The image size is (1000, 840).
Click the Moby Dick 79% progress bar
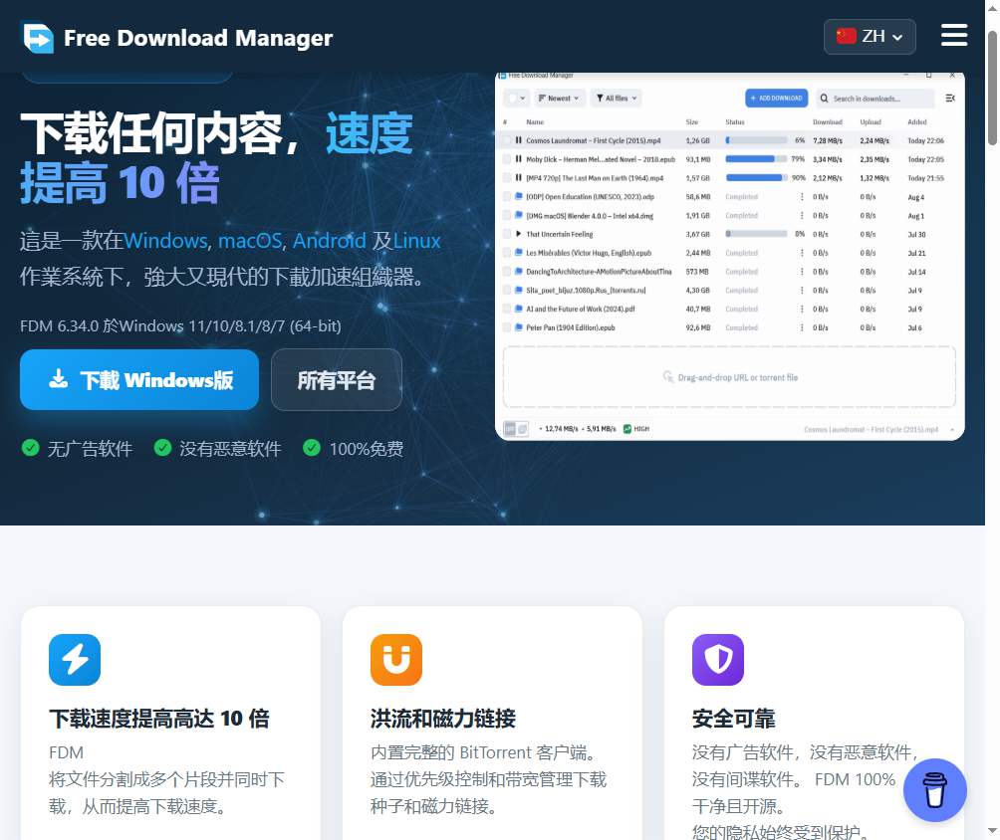756,158
